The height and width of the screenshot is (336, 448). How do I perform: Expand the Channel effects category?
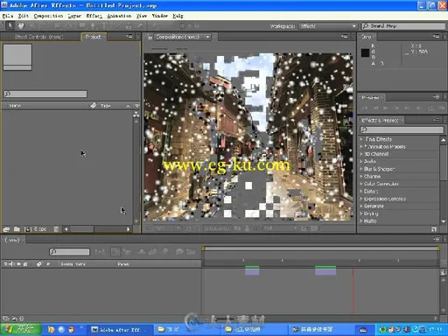point(361,176)
